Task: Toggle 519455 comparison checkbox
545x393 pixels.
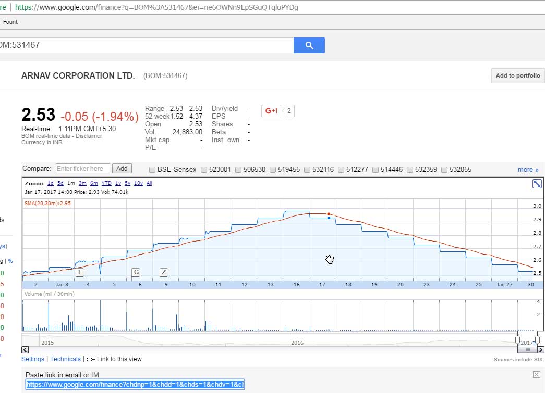Action: click(x=273, y=170)
